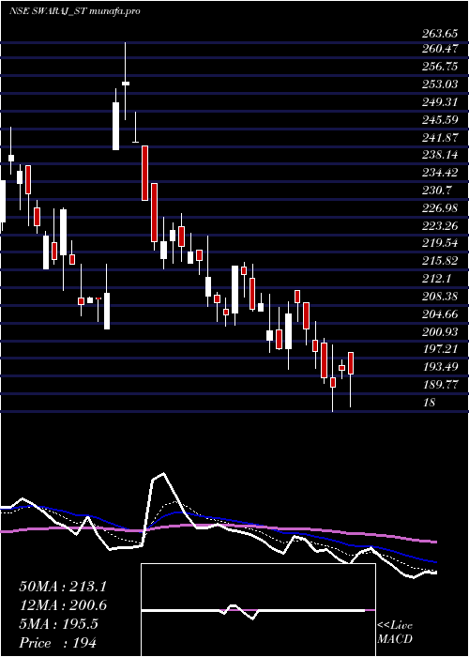The width and height of the screenshot is (469, 657).
Task: Click the tallest white candle near 249
Action: coord(115,126)
